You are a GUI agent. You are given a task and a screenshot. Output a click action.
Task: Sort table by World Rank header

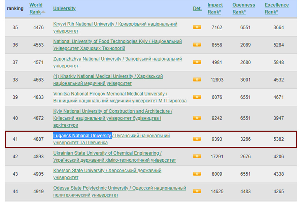click(x=36, y=8)
